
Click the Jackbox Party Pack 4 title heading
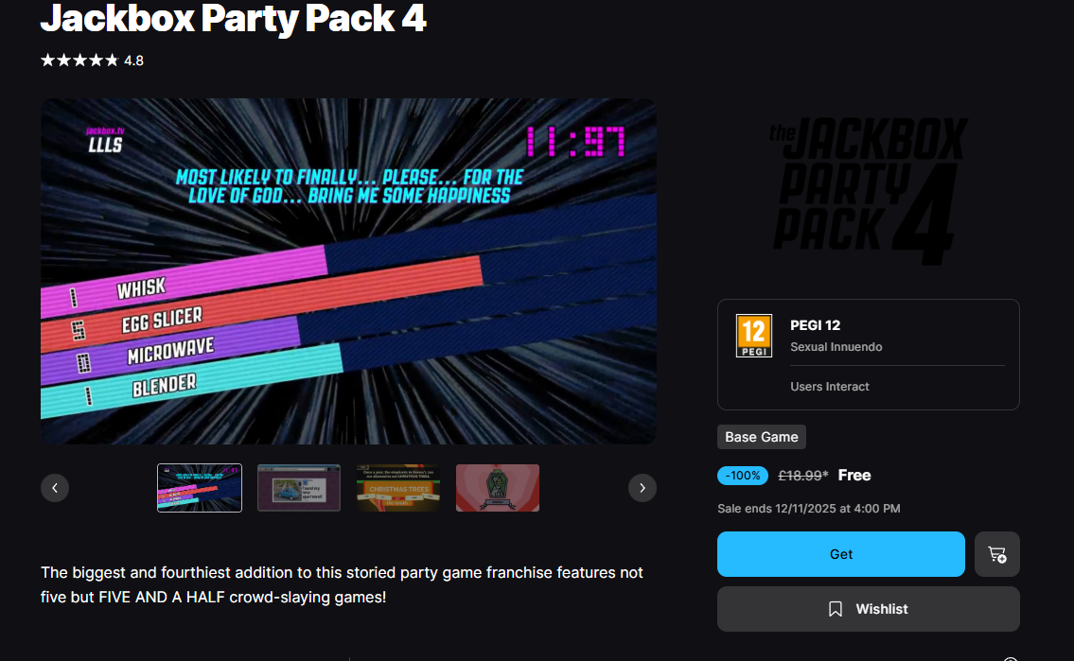[233, 18]
